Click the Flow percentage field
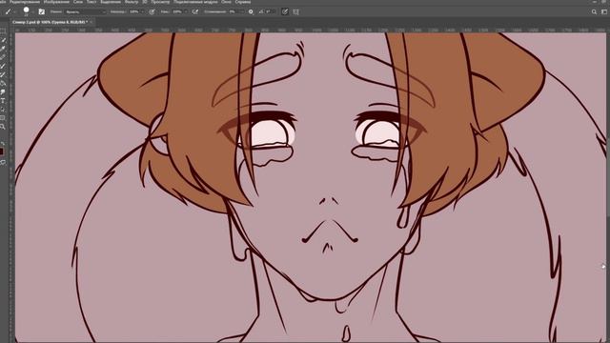 177,12
